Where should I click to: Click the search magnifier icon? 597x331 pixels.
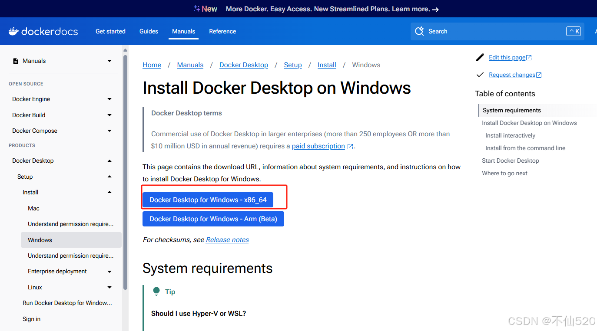point(419,31)
